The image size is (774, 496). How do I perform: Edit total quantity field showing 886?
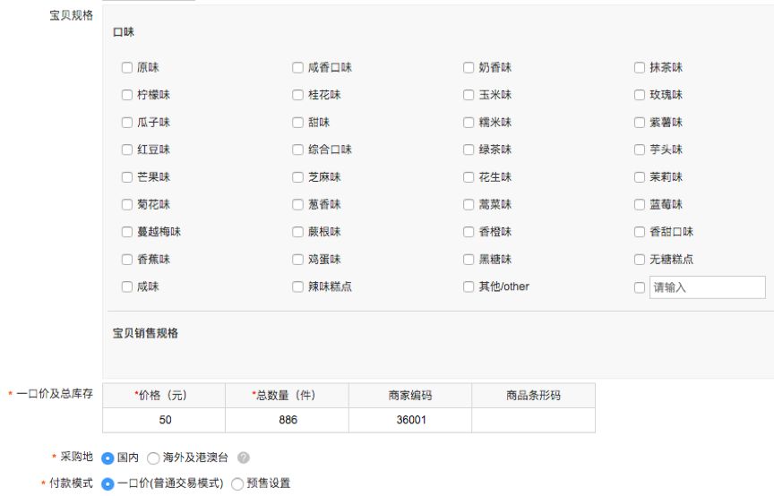pyautogui.click(x=288, y=420)
